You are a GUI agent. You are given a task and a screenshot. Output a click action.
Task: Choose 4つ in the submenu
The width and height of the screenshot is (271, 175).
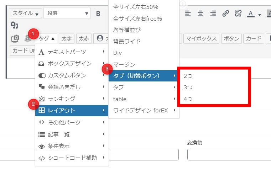tap(188, 99)
